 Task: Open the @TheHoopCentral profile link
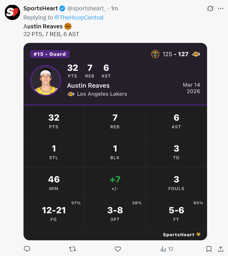pyautogui.click(x=79, y=17)
